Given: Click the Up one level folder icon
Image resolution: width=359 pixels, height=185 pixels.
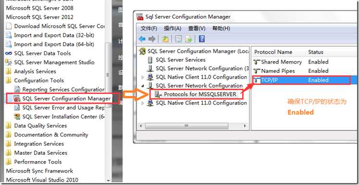Looking at the screenshot, I should click(165, 39).
